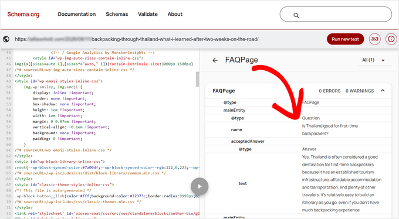Click line 72 aioseo-eeat stylesheet link
This screenshot has width=399, height=219.
point(107,213)
